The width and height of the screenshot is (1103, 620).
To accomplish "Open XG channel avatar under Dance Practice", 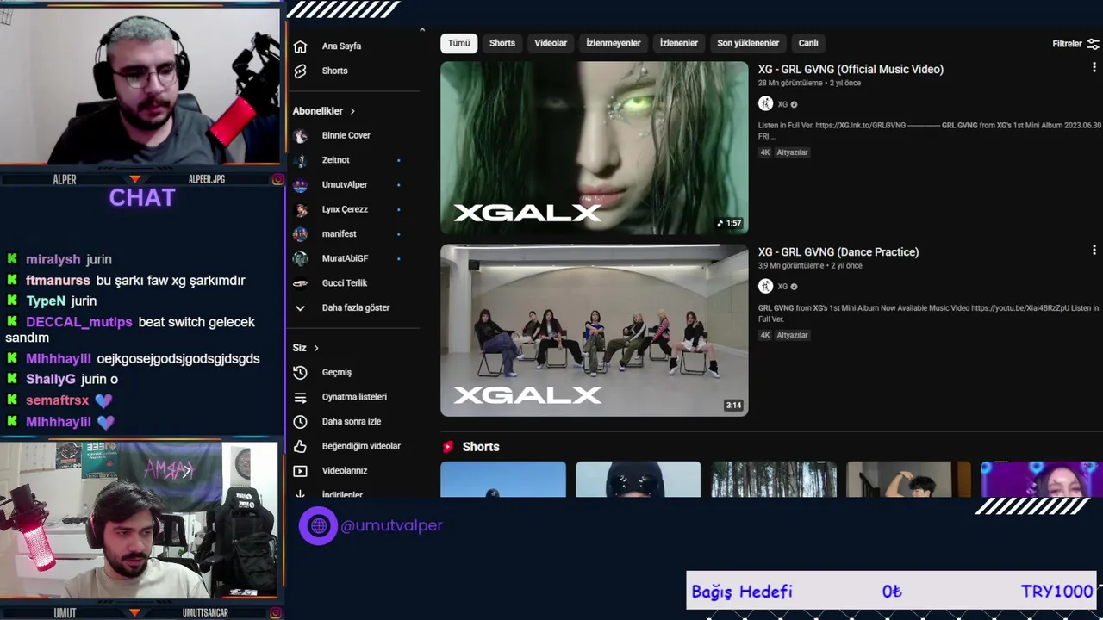I will (765, 286).
